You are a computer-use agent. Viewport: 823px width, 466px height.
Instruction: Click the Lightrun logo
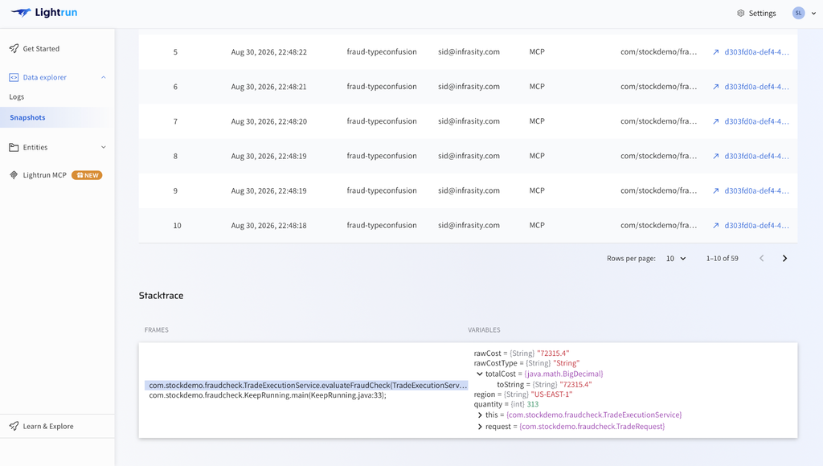click(x=44, y=13)
